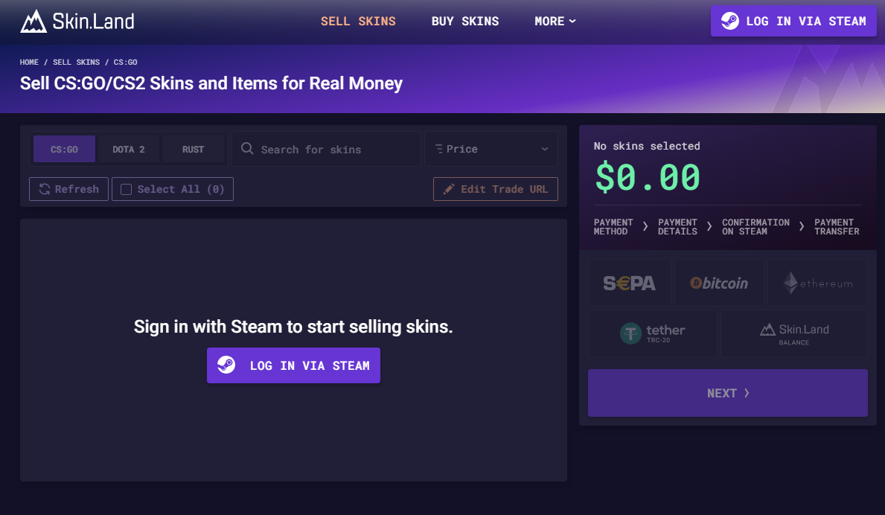Screen dimensions: 885x515
Task: Click LOG IN VIA STEAM in main area
Action: [293, 365]
